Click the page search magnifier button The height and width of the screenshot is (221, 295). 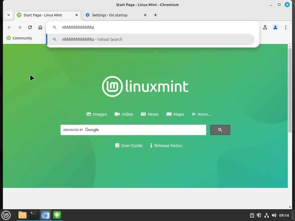220,130
